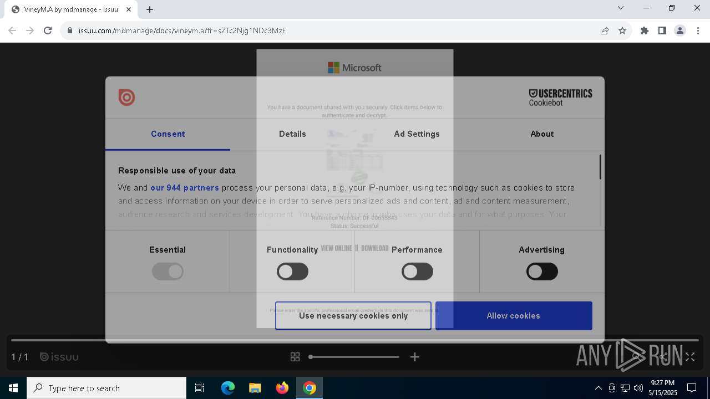
Task: Open the Chrome profile avatar
Action: 680,30
